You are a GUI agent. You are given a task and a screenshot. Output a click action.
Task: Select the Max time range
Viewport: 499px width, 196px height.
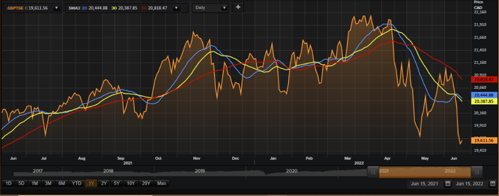coord(162,183)
